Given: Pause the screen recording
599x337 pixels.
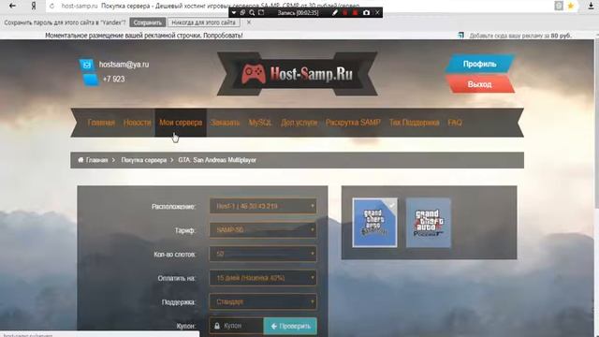Looking at the screenshot, I should click(x=345, y=12).
